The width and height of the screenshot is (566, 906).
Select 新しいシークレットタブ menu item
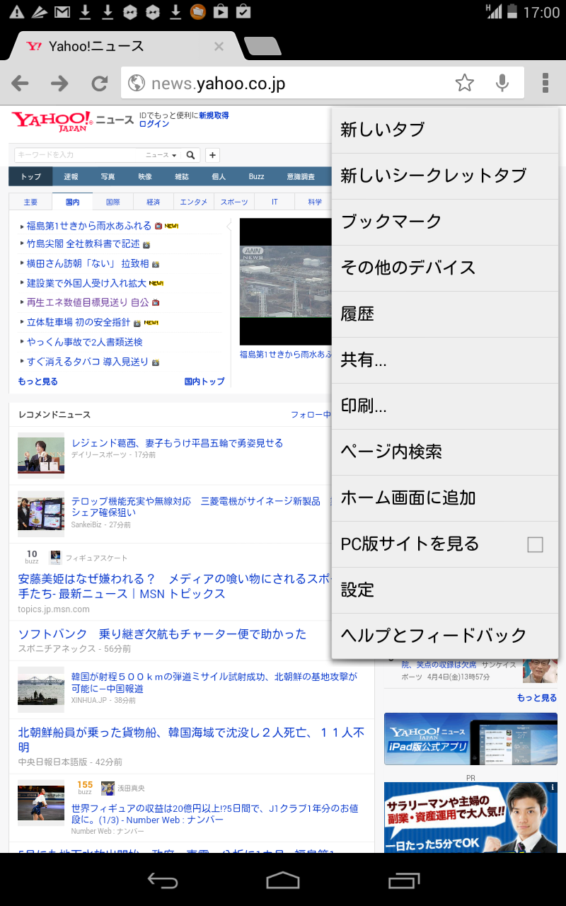(445, 176)
